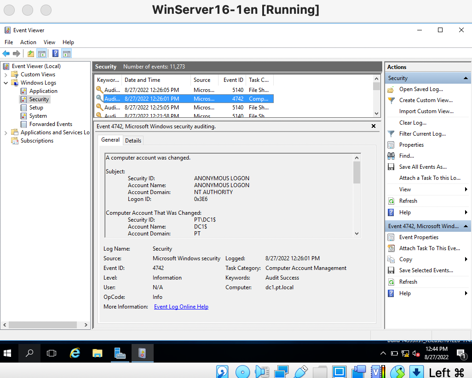Click the Save Selected Events disk icon
This screenshot has width=472, height=378.
[x=391, y=270]
